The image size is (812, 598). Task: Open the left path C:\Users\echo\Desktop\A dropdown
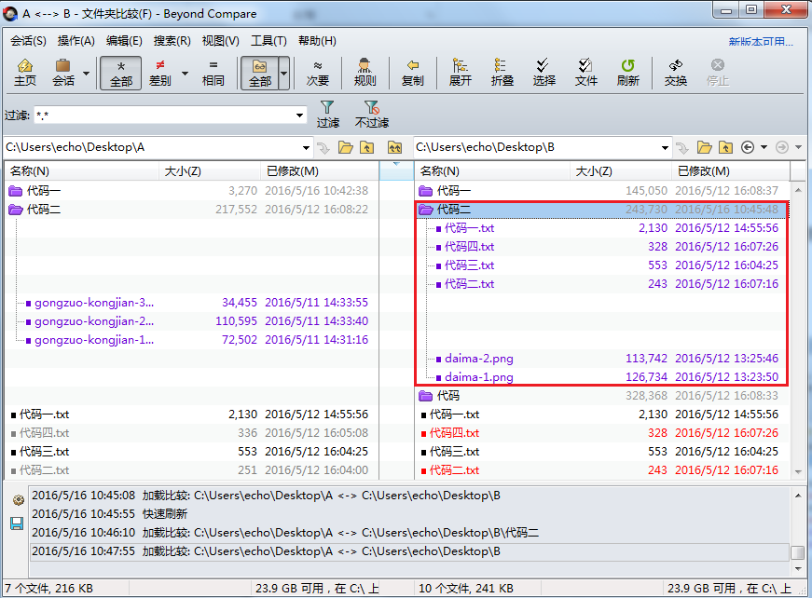[306, 147]
